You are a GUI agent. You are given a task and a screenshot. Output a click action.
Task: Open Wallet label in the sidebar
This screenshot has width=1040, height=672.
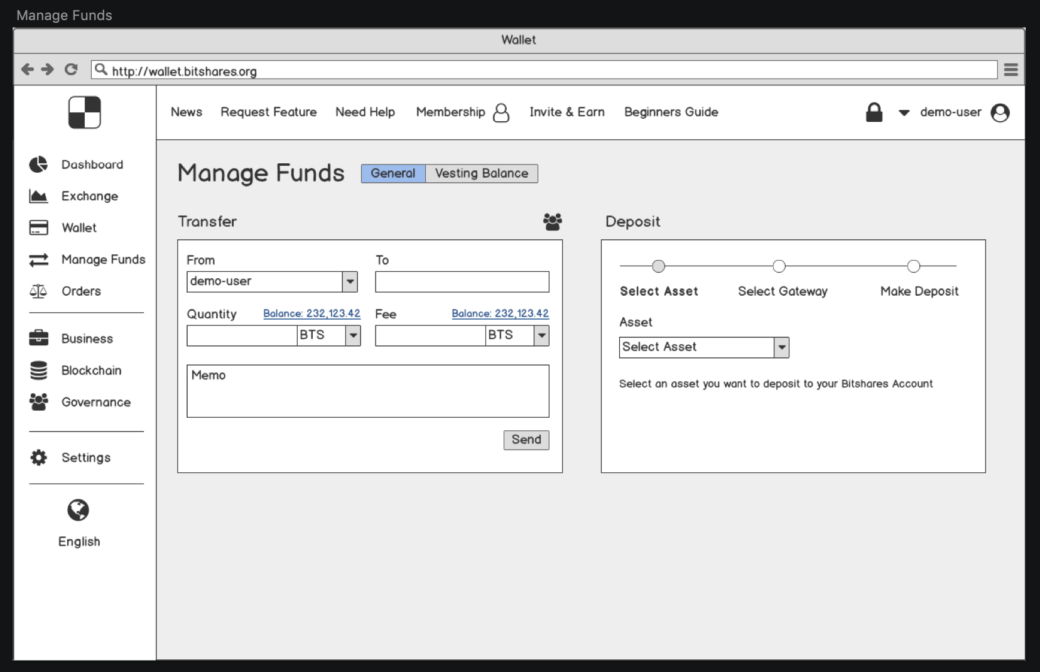point(79,228)
